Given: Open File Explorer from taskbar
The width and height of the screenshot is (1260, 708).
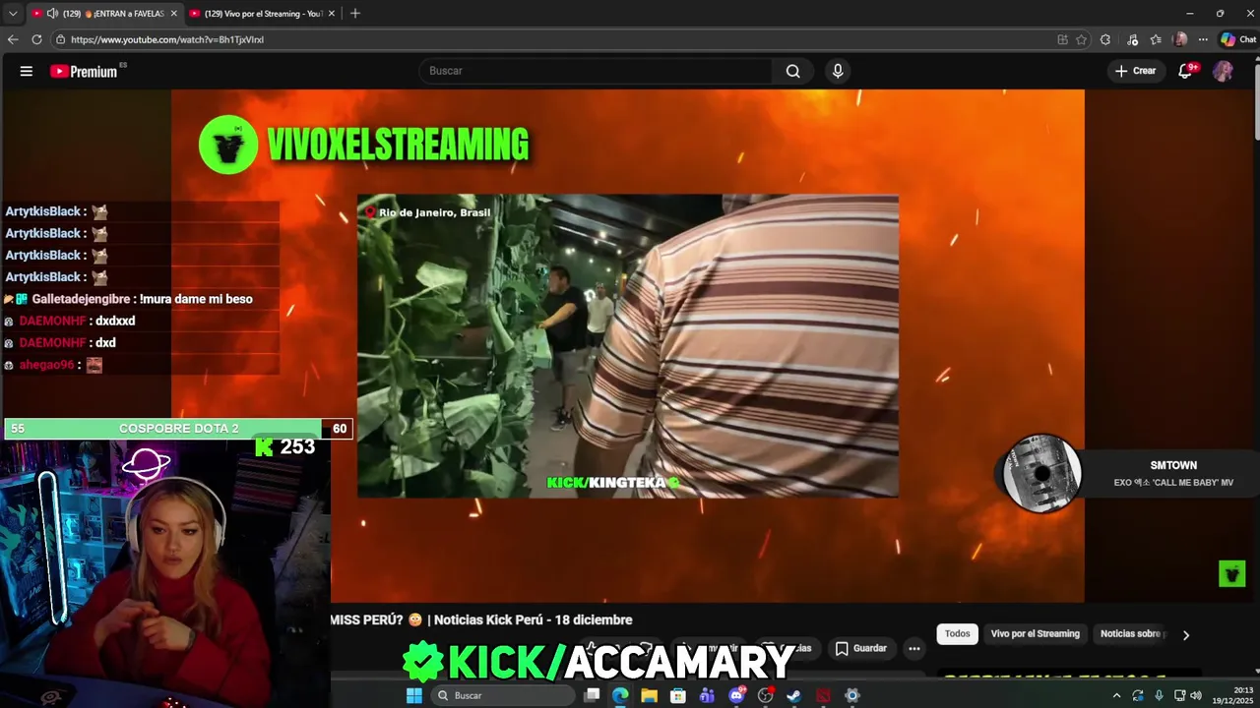Looking at the screenshot, I should pyautogui.click(x=649, y=695).
